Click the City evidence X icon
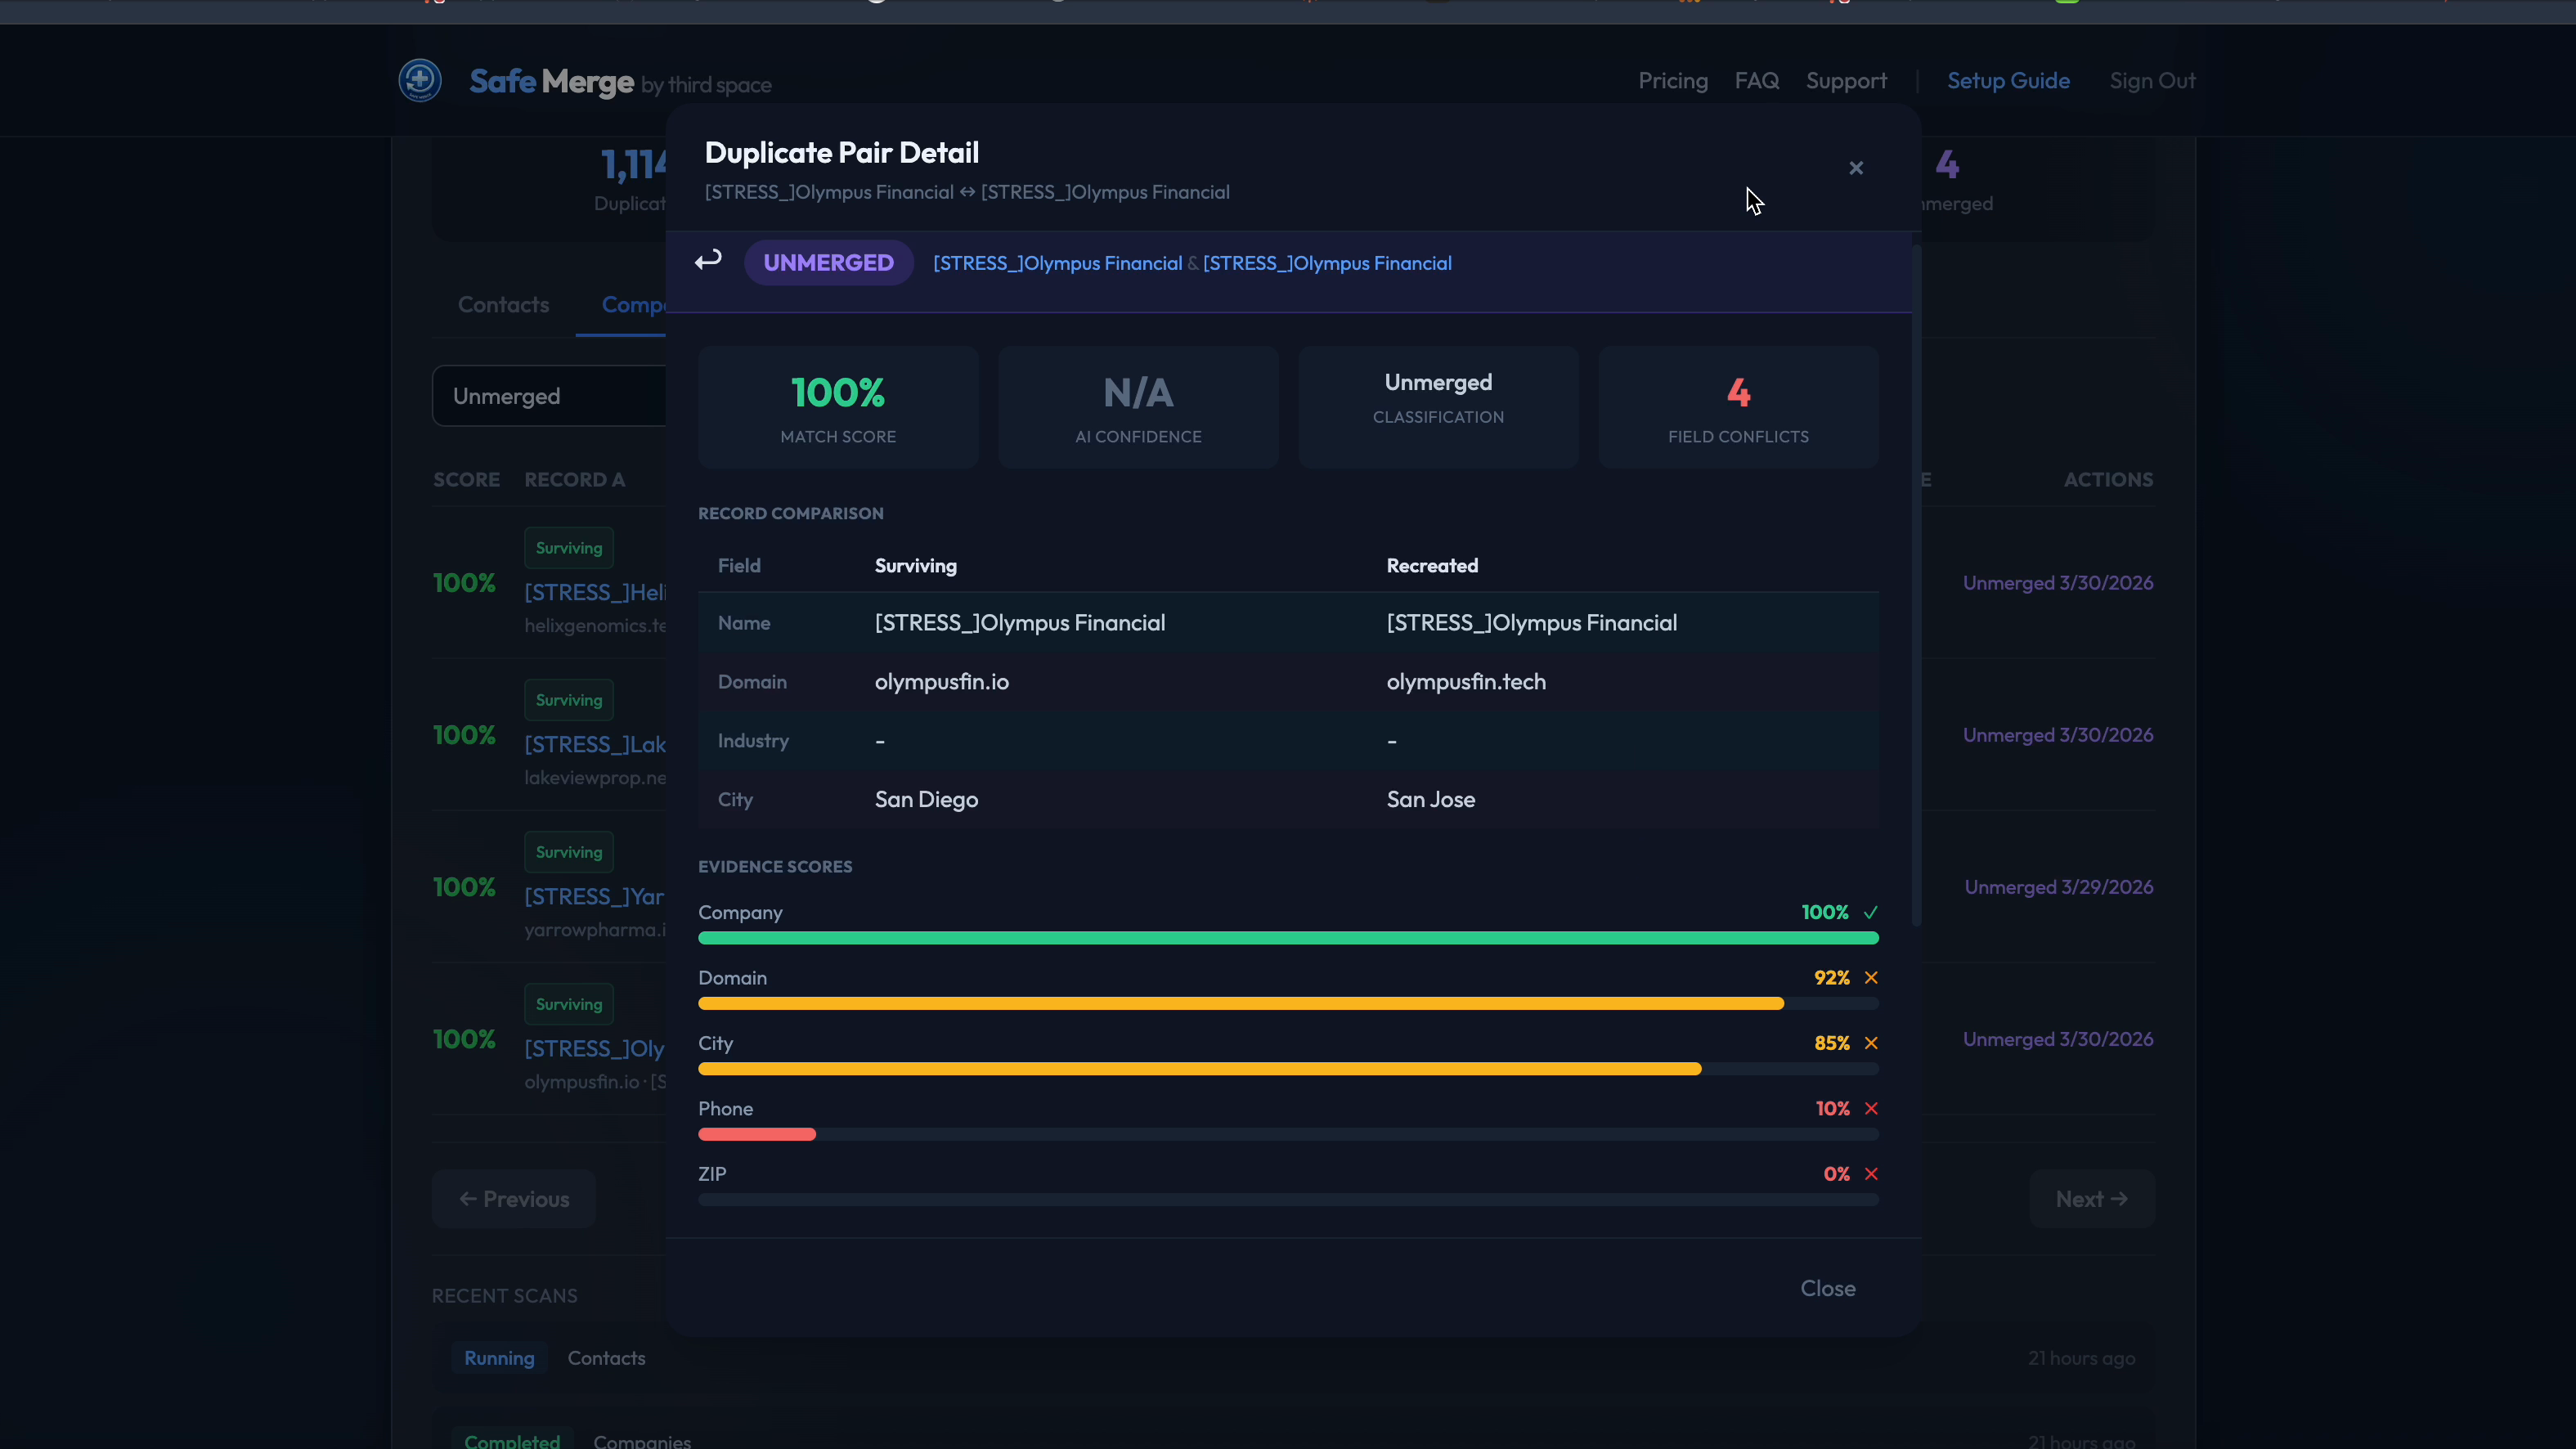 coord(1871,1043)
